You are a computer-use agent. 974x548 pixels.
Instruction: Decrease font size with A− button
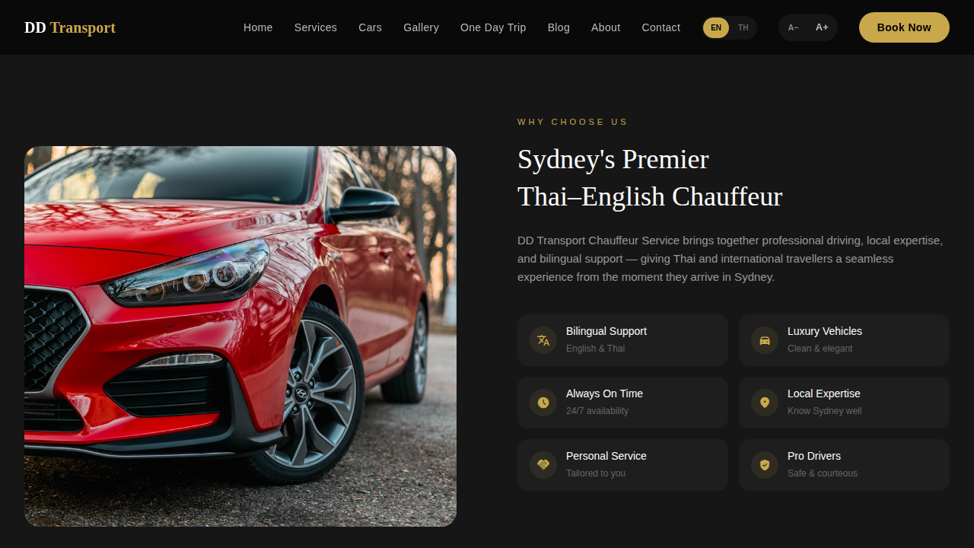click(x=794, y=28)
